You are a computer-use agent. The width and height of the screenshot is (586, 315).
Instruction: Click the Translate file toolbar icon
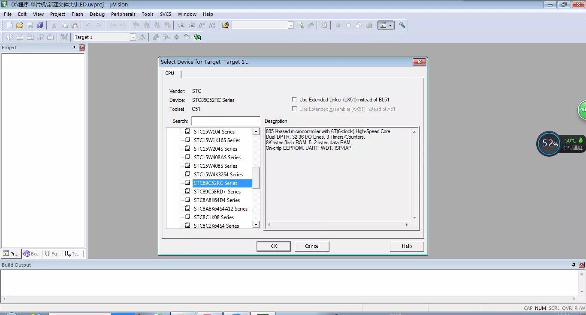click(x=9, y=37)
